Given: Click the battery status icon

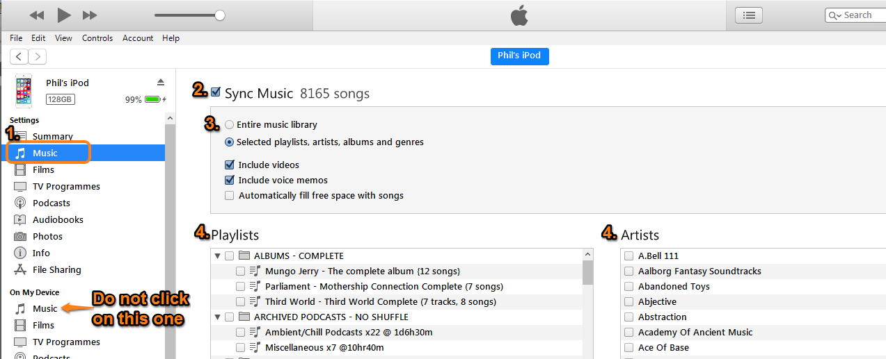Looking at the screenshot, I should pos(153,99).
